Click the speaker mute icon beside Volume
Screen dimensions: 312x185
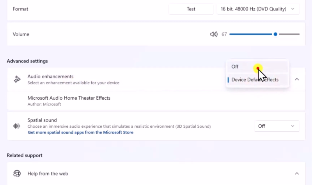[214, 34]
